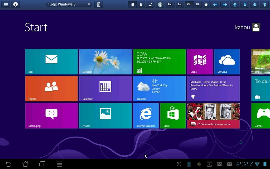Click the trash can delete icon
Screen dimensions: 270x169
98,4
